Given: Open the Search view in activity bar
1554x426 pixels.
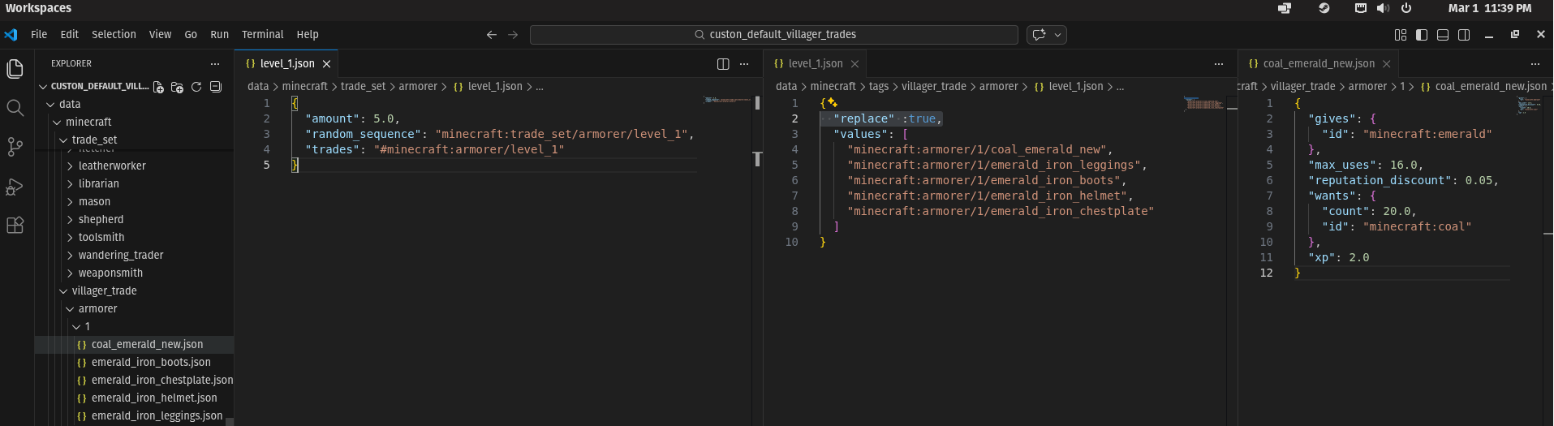Looking at the screenshot, I should pyautogui.click(x=15, y=108).
